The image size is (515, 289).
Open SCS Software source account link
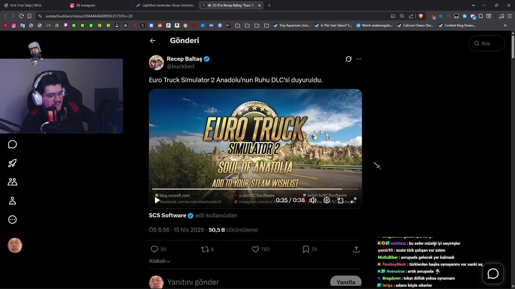pos(167,216)
